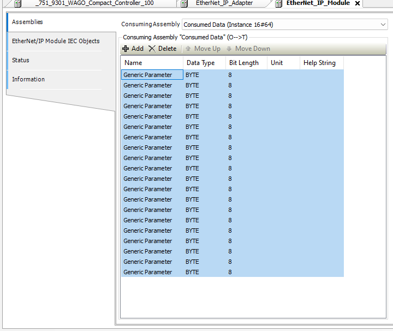Select the first Generic Parameter name cell
393x331 pixels.
(x=152, y=75)
